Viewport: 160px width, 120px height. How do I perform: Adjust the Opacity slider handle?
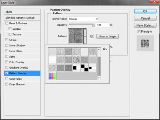pyautogui.click(x=93, y=25)
